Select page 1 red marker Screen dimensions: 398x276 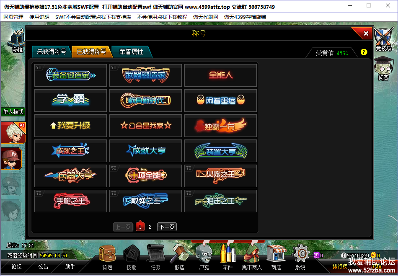click(140, 226)
